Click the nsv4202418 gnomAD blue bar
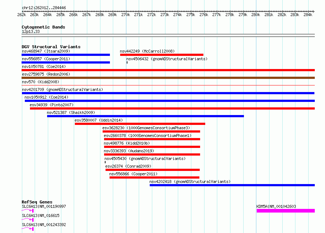This screenshot has width=325, height=233. (x=232, y=185)
